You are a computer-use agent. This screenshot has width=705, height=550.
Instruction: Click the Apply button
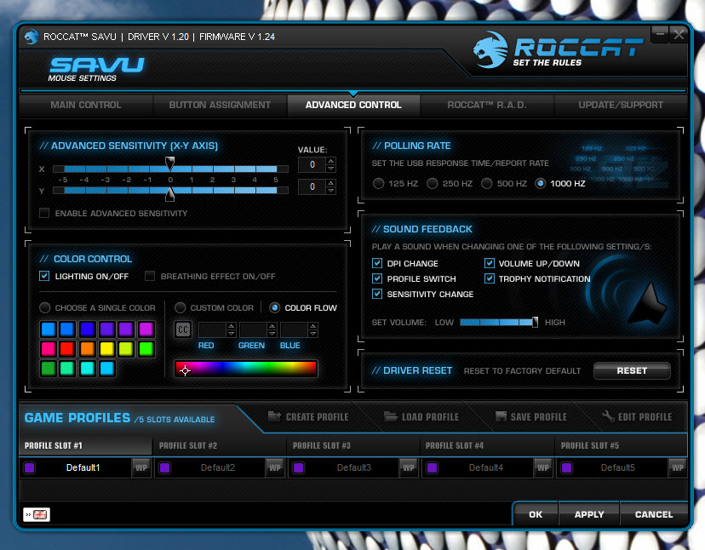pos(589,514)
